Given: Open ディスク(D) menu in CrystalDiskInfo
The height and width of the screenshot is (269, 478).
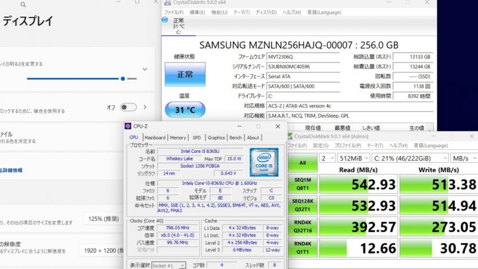Looking at the screenshot, I should [266, 12].
